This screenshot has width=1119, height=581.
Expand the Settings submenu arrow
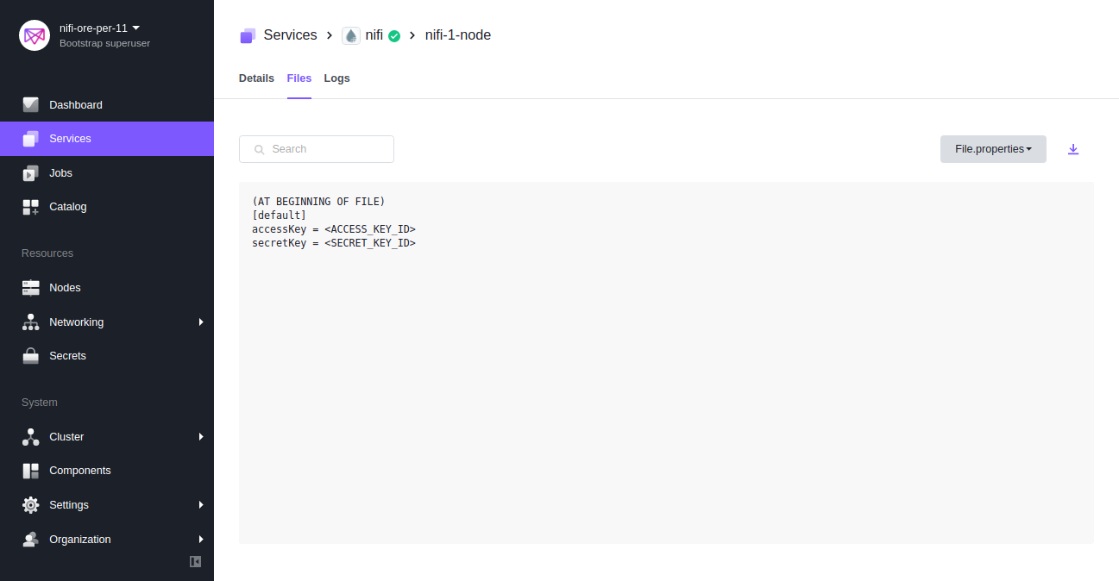coord(201,505)
